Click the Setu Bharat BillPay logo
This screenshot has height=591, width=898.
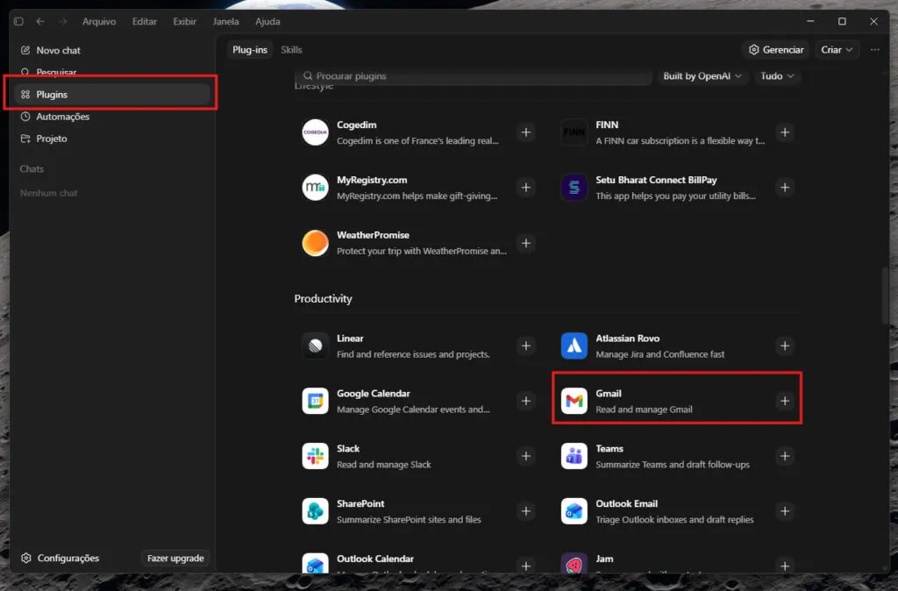tap(574, 188)
